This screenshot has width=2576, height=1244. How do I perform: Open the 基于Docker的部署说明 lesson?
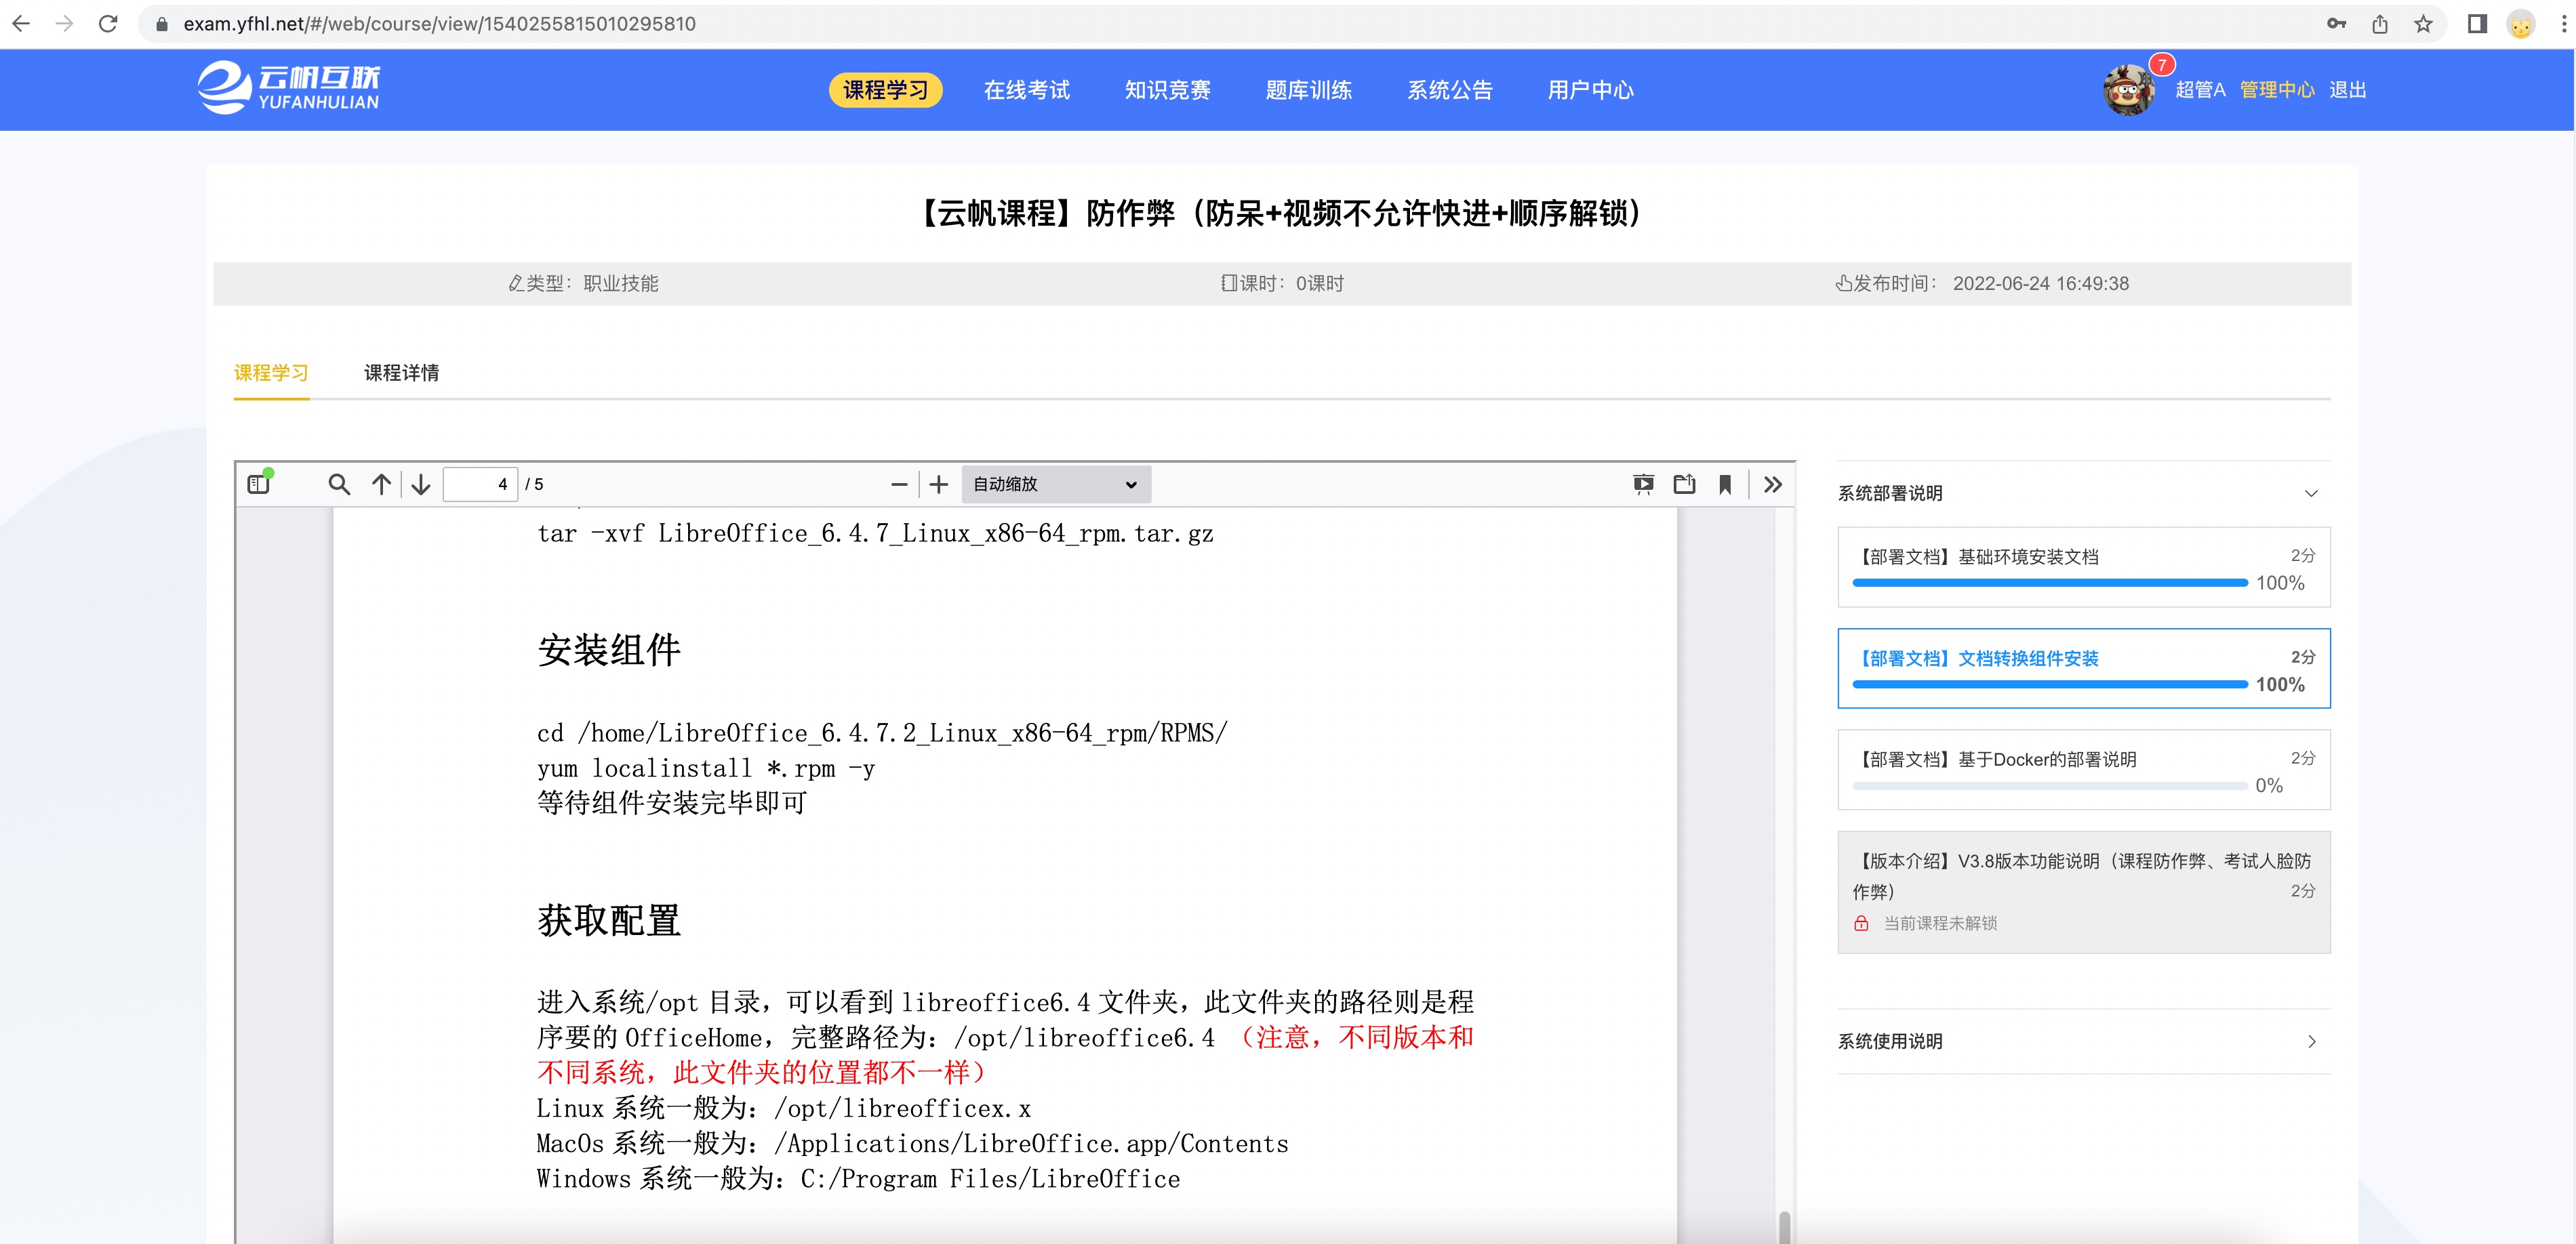coord(2084,770)
